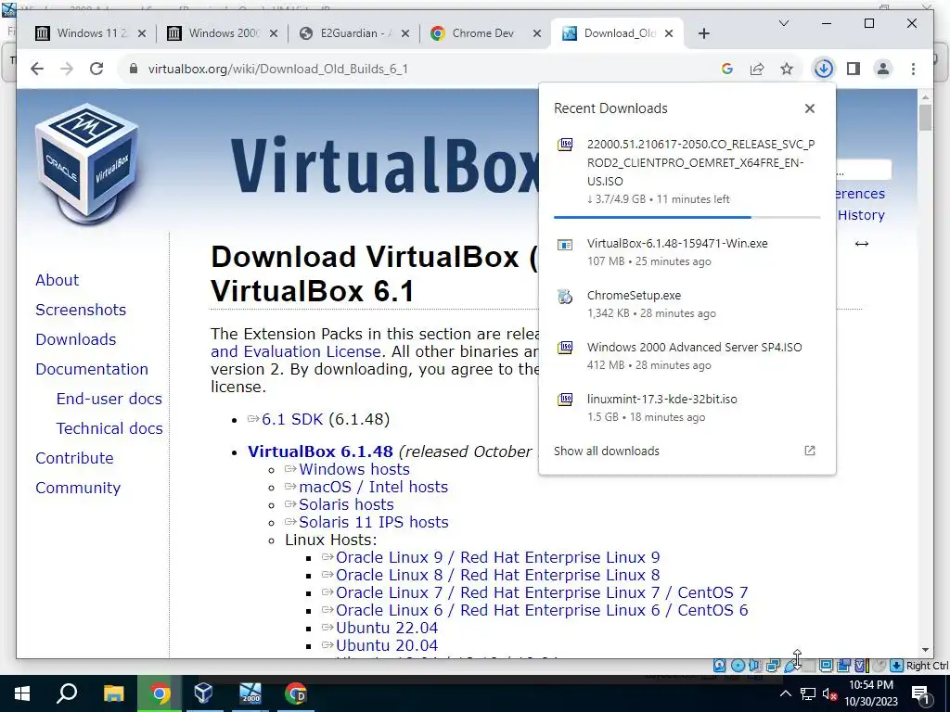Open the Chrome three-dot menu
The image size is (950, 712).
pos(913,69)
